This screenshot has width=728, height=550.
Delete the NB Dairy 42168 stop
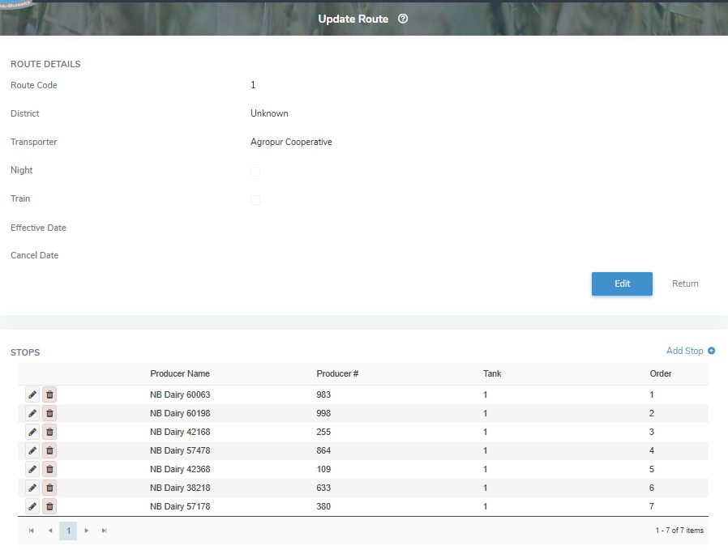49,432
